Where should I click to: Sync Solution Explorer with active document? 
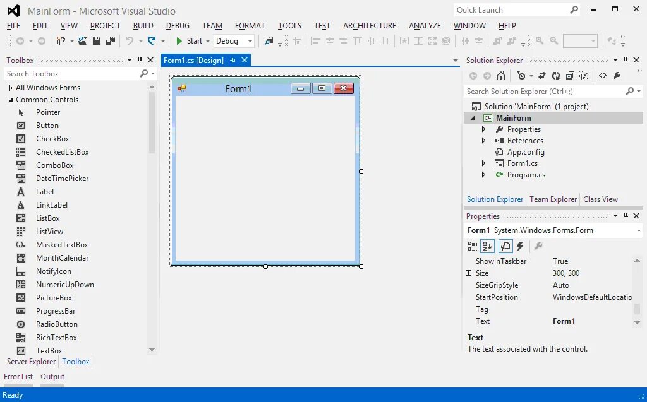542,75
